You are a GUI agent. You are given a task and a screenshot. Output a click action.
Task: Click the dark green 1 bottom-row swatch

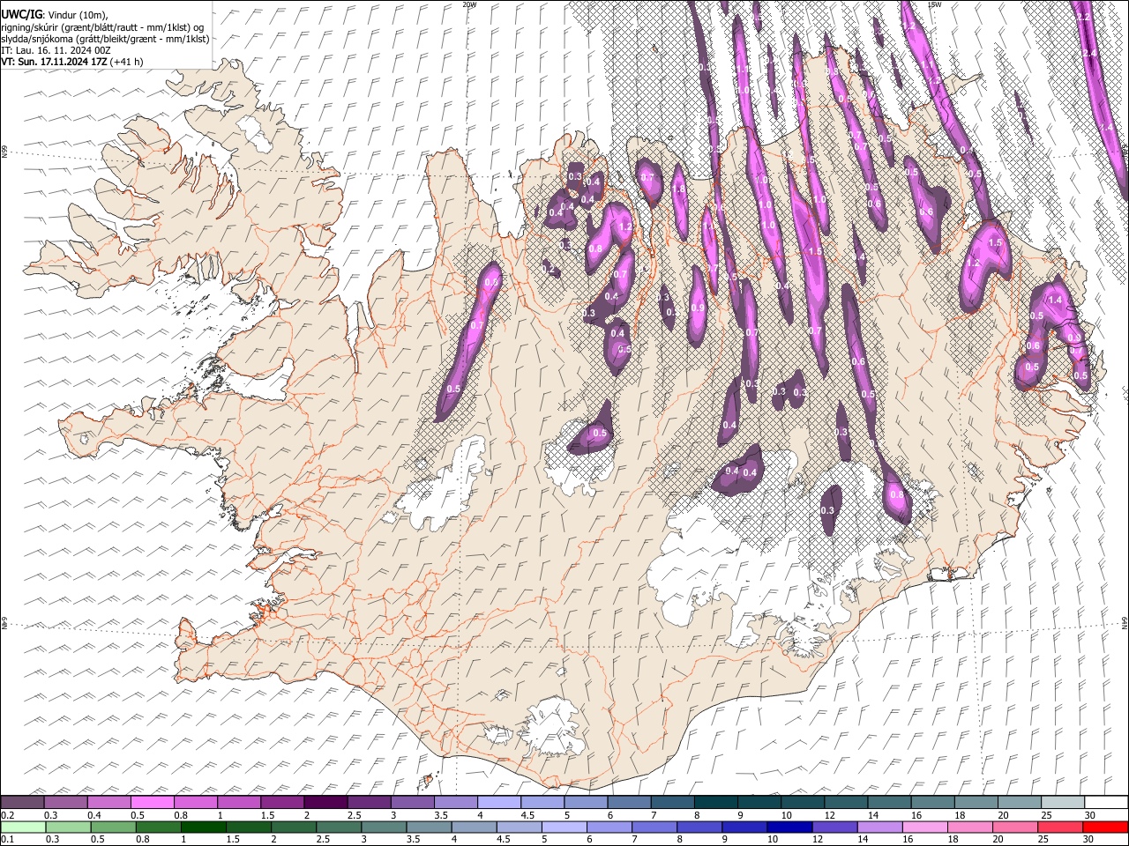pyautogui.click(x=203, y=827)
